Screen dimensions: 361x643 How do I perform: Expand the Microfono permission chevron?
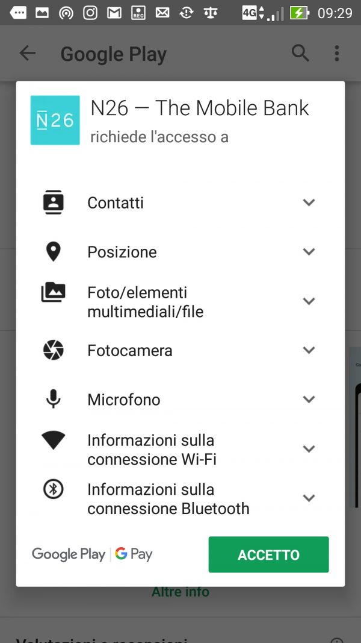(x=309, y=399)
